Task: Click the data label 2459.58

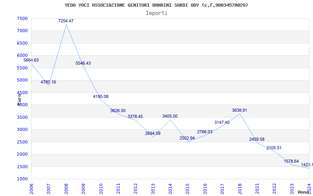Action: [x=257, y=140]
